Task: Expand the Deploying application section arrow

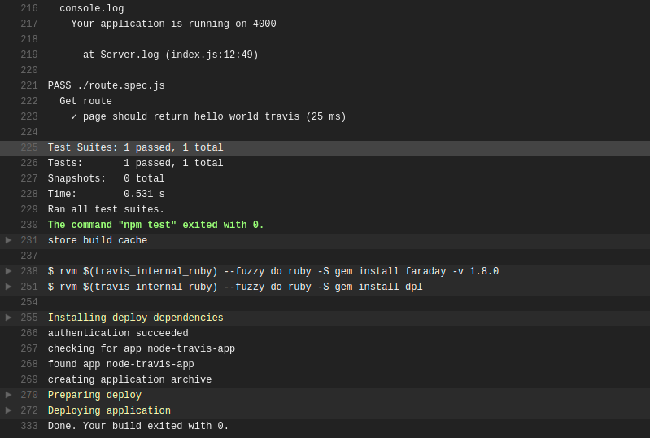Action: pyautogui.click(x=8, y=410)
